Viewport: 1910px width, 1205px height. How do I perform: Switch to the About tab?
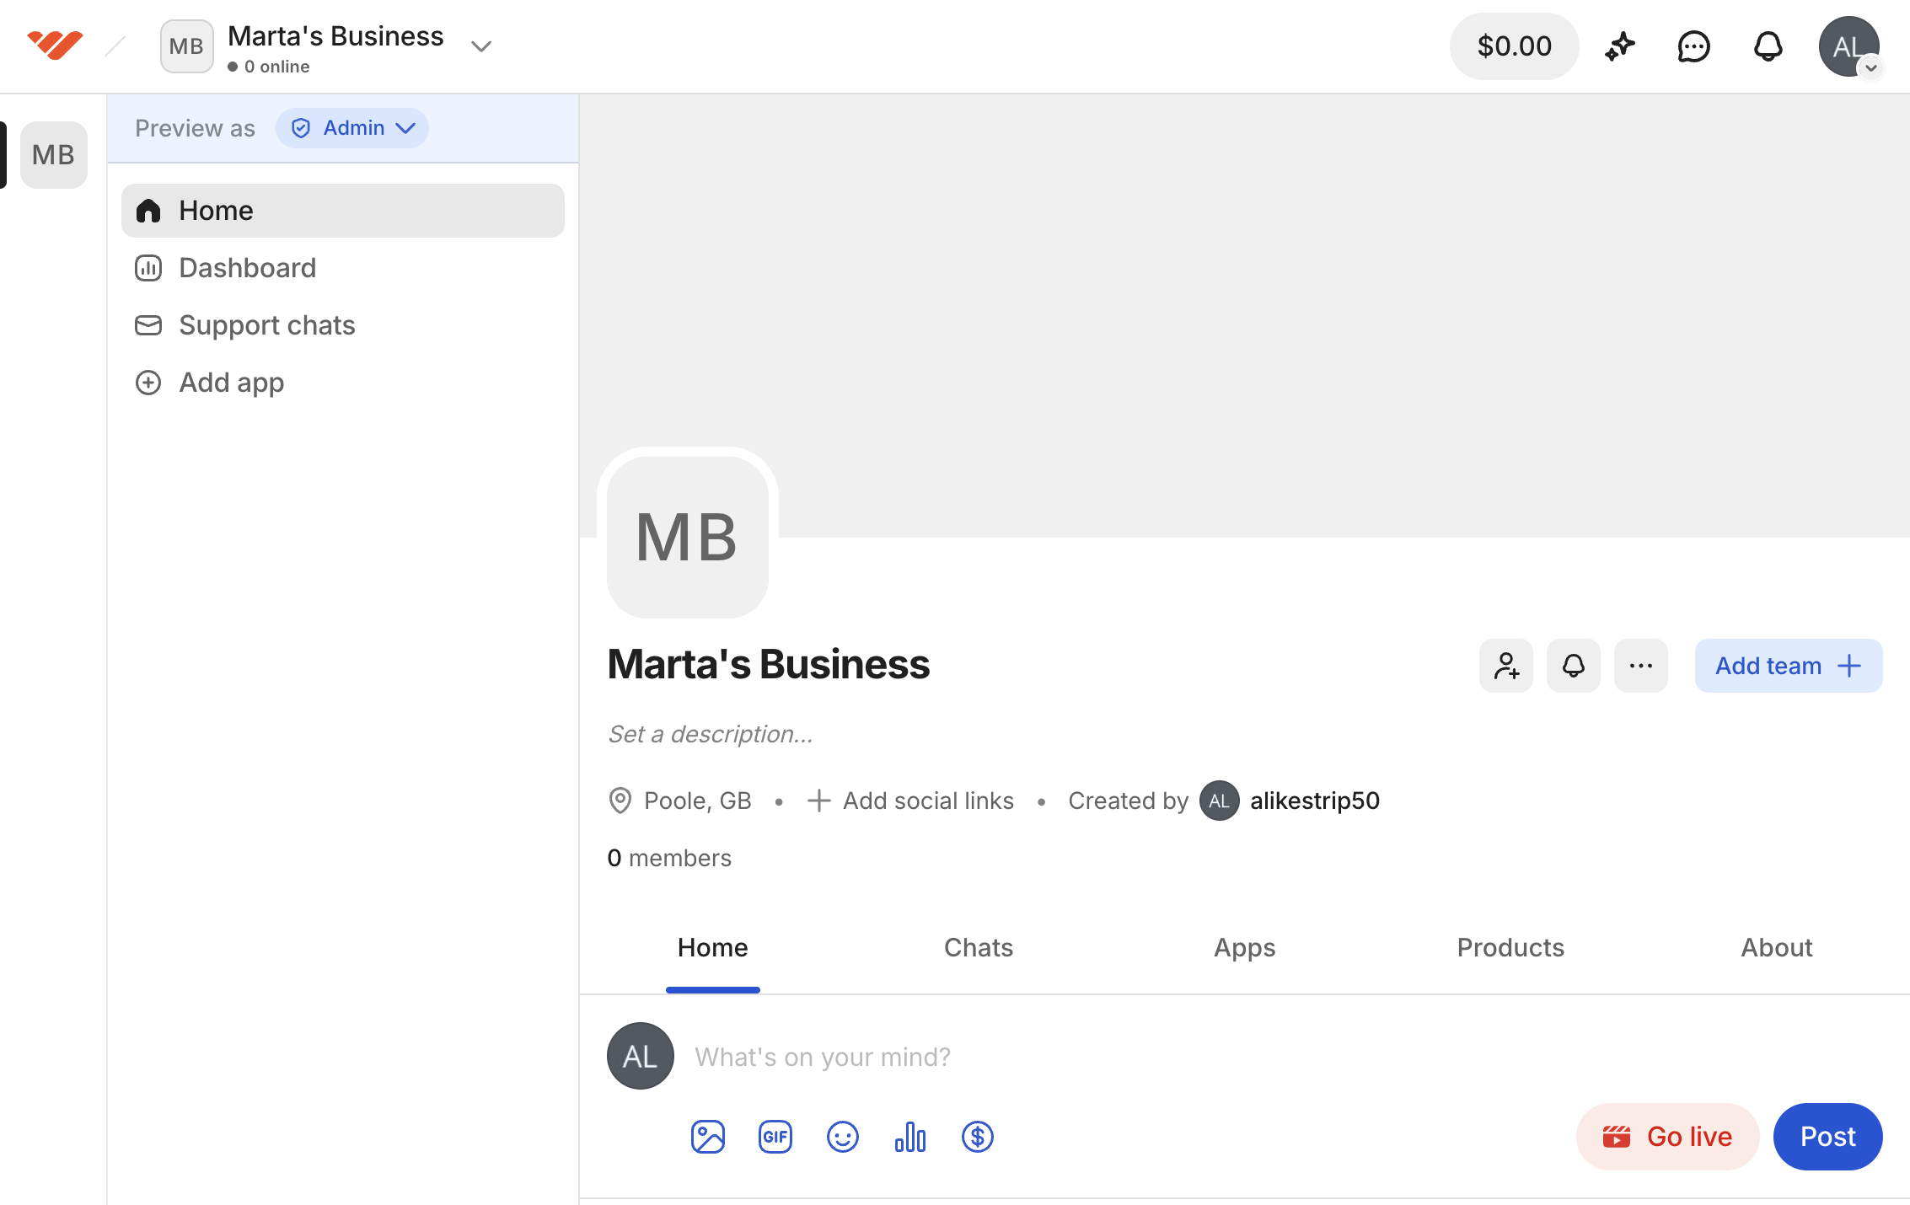(x=1777, y=948)
